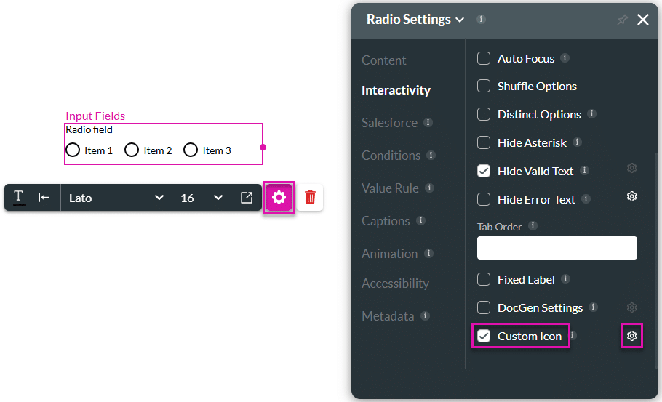Viewport: 662px width, 402px height.
Task: Switch to the Accessibility tab
Action: coord(395,284)
